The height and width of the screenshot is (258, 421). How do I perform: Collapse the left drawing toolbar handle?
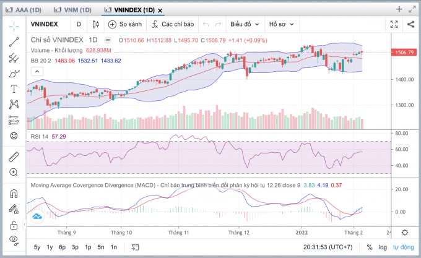[24, 224]
